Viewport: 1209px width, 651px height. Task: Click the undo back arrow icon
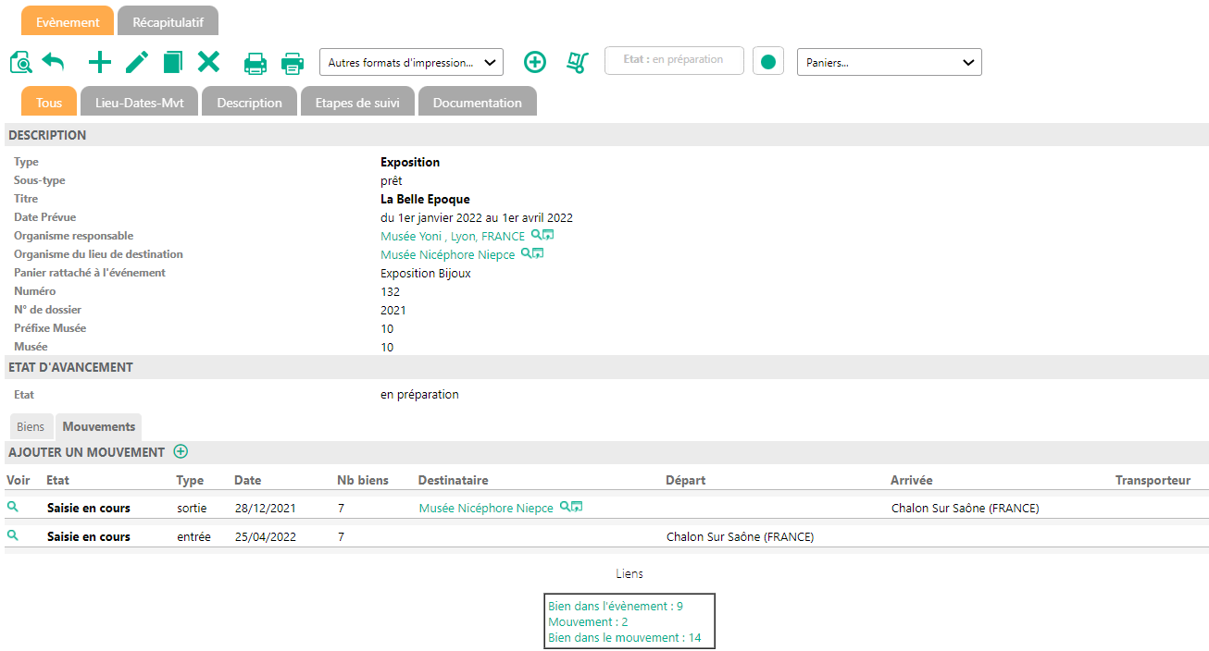[54, 63]
